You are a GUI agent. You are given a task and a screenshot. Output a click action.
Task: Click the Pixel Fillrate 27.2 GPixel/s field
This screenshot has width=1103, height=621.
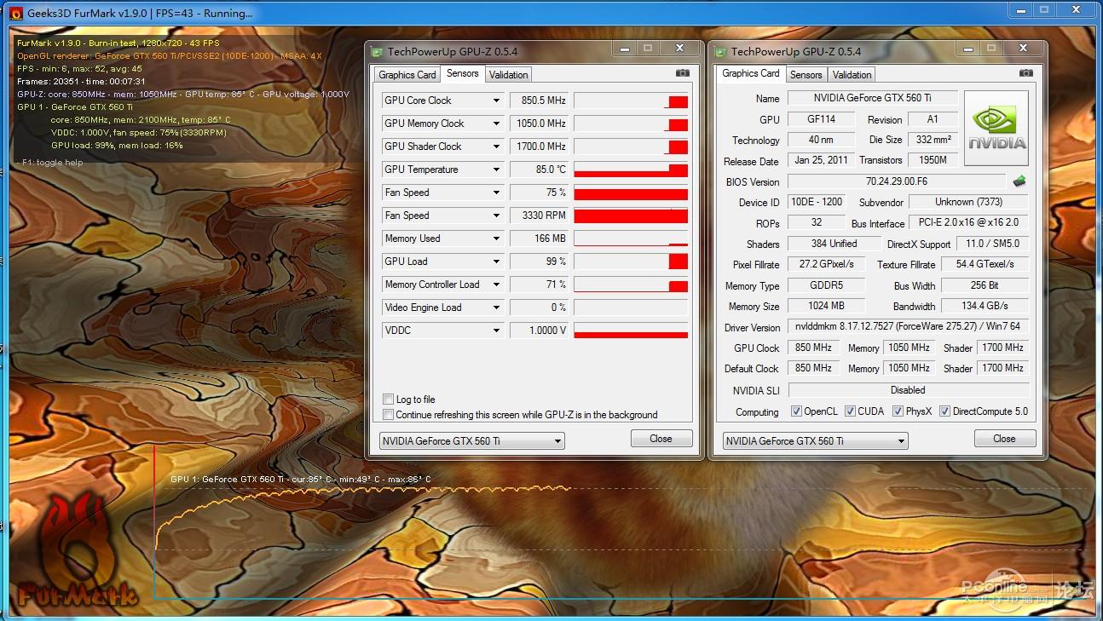[x=826, y=264]
